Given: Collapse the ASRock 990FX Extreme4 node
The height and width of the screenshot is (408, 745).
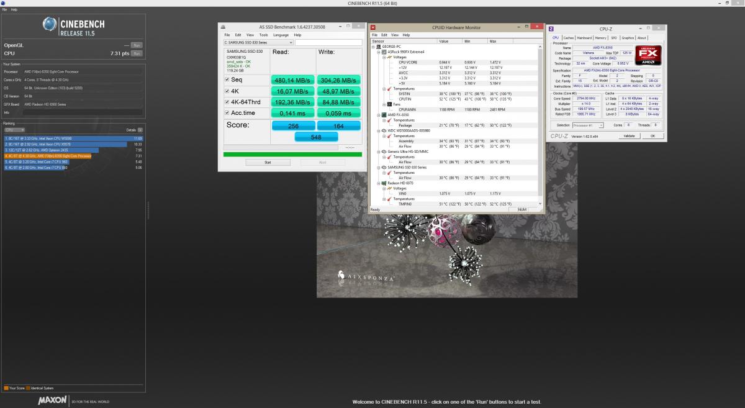Looking at the screenshot, I should 378,52.
